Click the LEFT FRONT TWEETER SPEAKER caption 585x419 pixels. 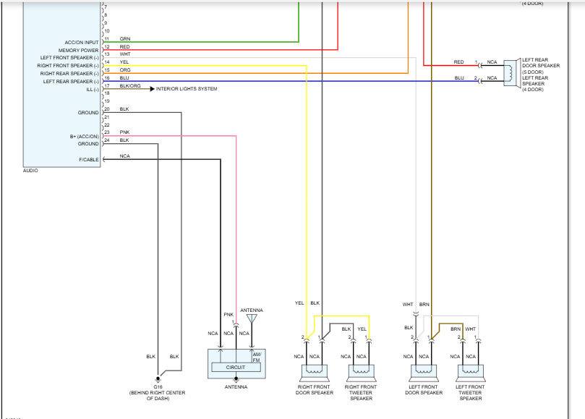coord(470,393)
